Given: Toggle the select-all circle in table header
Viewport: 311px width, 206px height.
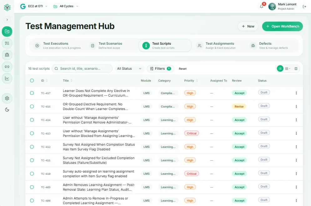Looking at the screenshot, I should pyautogui.click(x=32, y=80).
